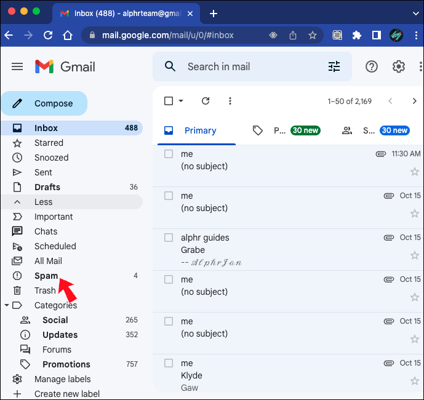Open browser extensions puzzle icon
The image size is (424, 400).
click(357, 35)
